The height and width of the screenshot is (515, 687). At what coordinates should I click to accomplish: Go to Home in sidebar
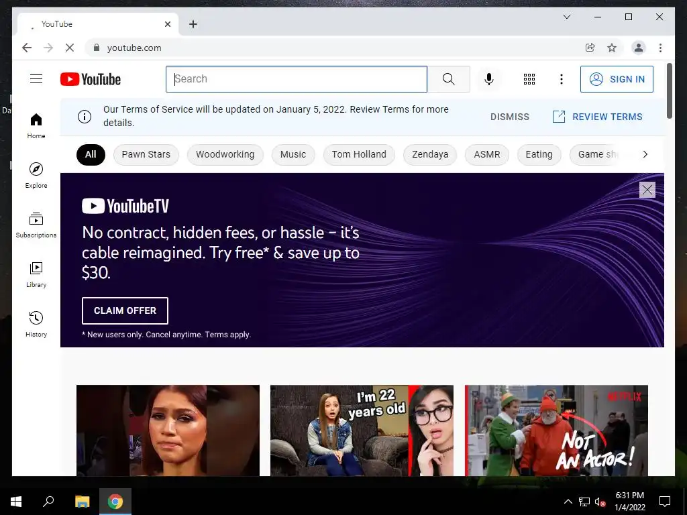[x=36, y=126]
